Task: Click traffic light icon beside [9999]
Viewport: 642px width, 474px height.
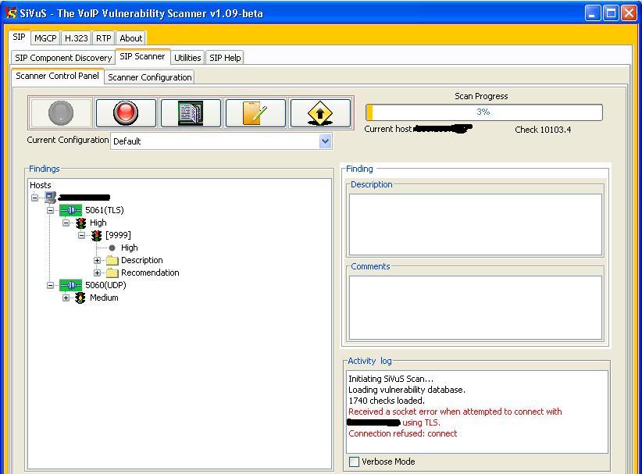Action: pos(97,235)
